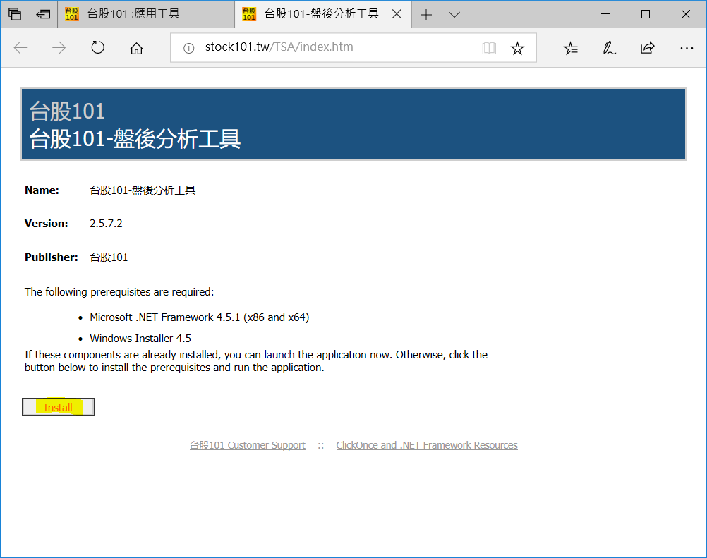Click the Publisher value 台股101

(109, 257)
